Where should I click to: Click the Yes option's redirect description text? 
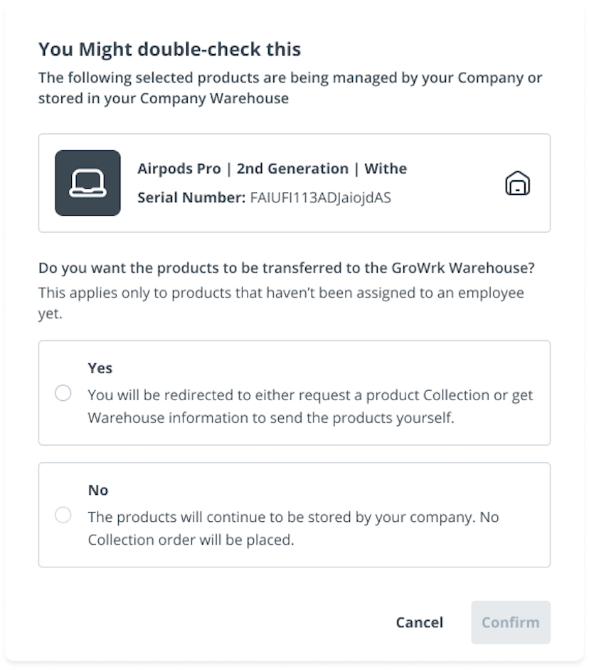point(310,406)
